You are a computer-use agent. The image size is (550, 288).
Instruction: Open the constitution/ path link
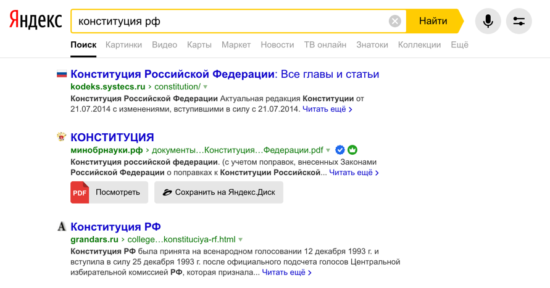[178, 86]
